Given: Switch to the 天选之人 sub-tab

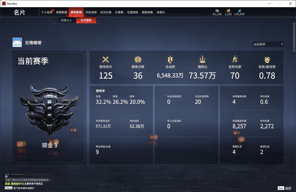Looking at the screenshot, I should 66,20.
